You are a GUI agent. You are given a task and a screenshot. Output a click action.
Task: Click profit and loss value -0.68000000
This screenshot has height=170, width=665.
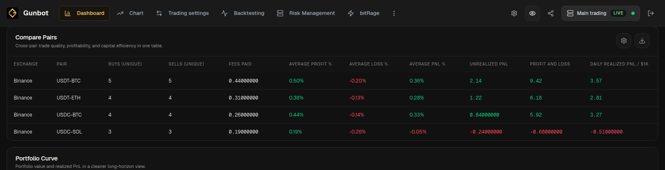pyautogui.click(x=546, y=132)
